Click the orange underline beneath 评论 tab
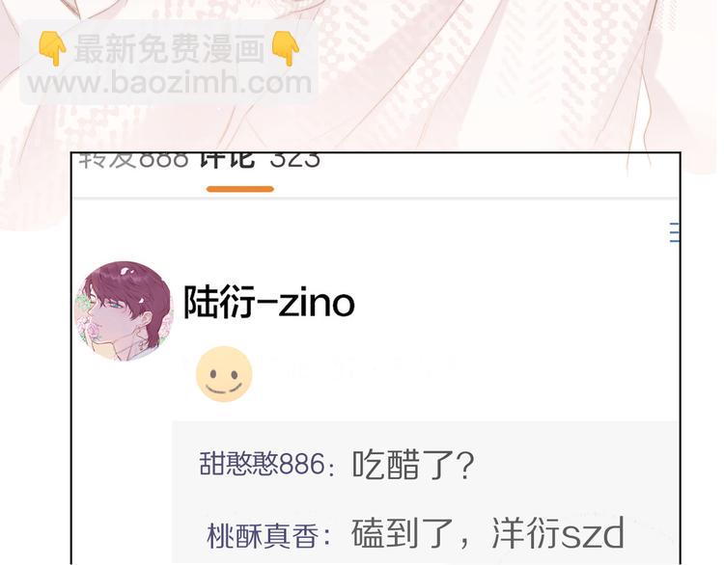724x565 pixels. pos(240,189)
